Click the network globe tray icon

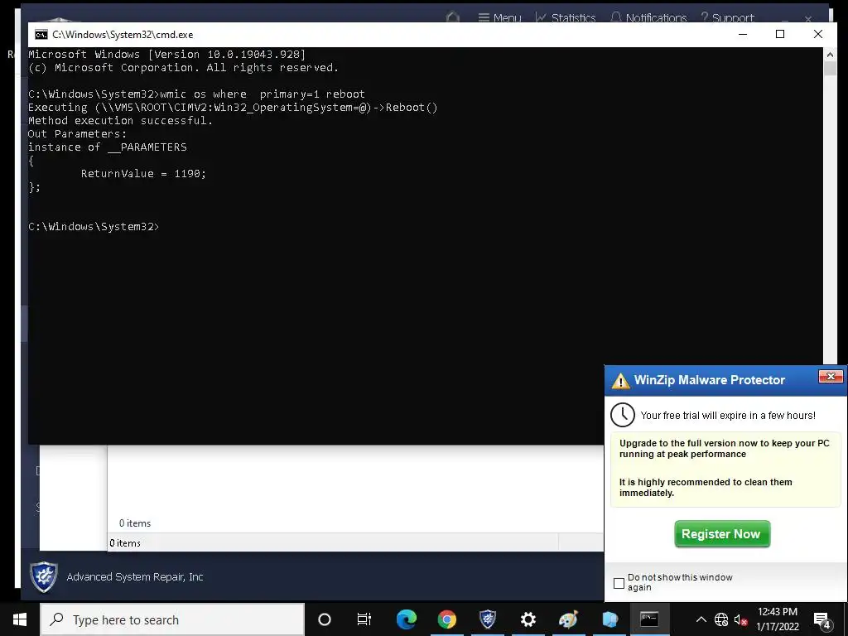pyautogui.click(x=721, y=619)
